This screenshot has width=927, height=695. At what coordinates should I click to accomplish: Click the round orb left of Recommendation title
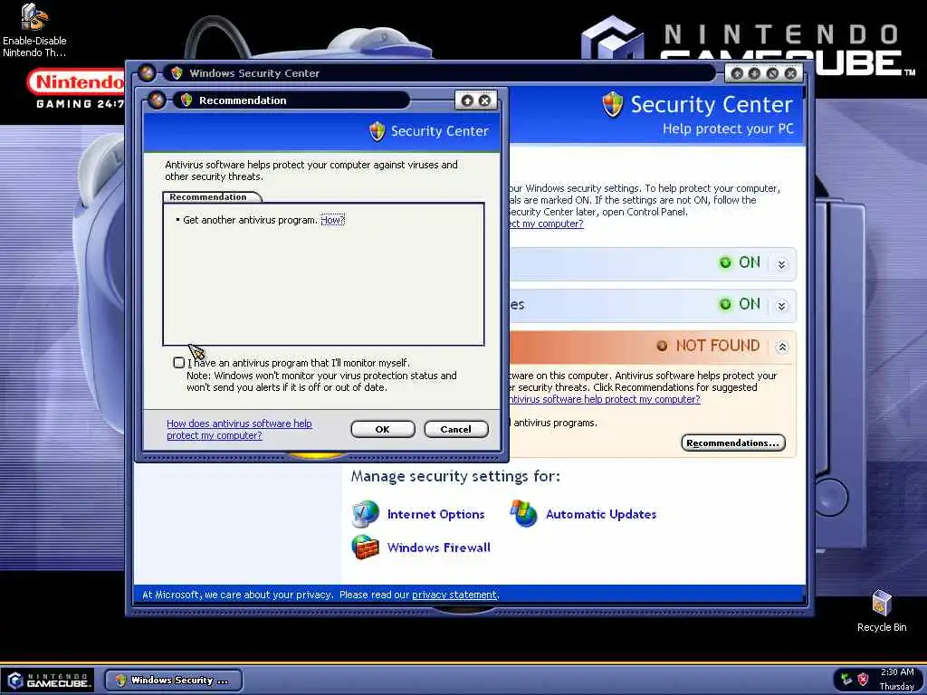157,100
